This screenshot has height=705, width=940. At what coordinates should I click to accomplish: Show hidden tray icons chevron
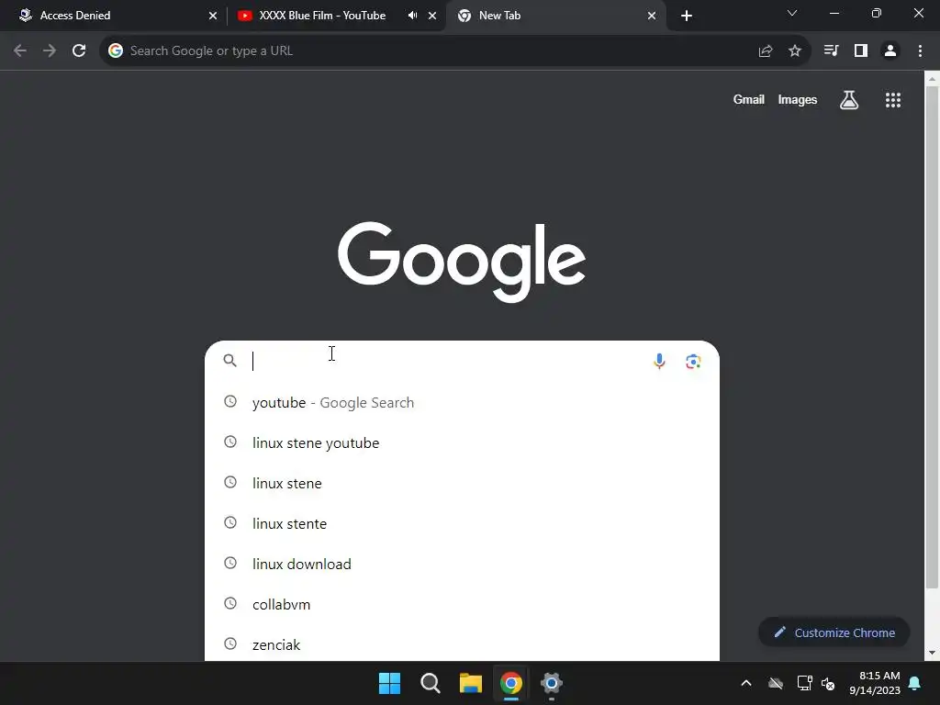coord(746,683)
